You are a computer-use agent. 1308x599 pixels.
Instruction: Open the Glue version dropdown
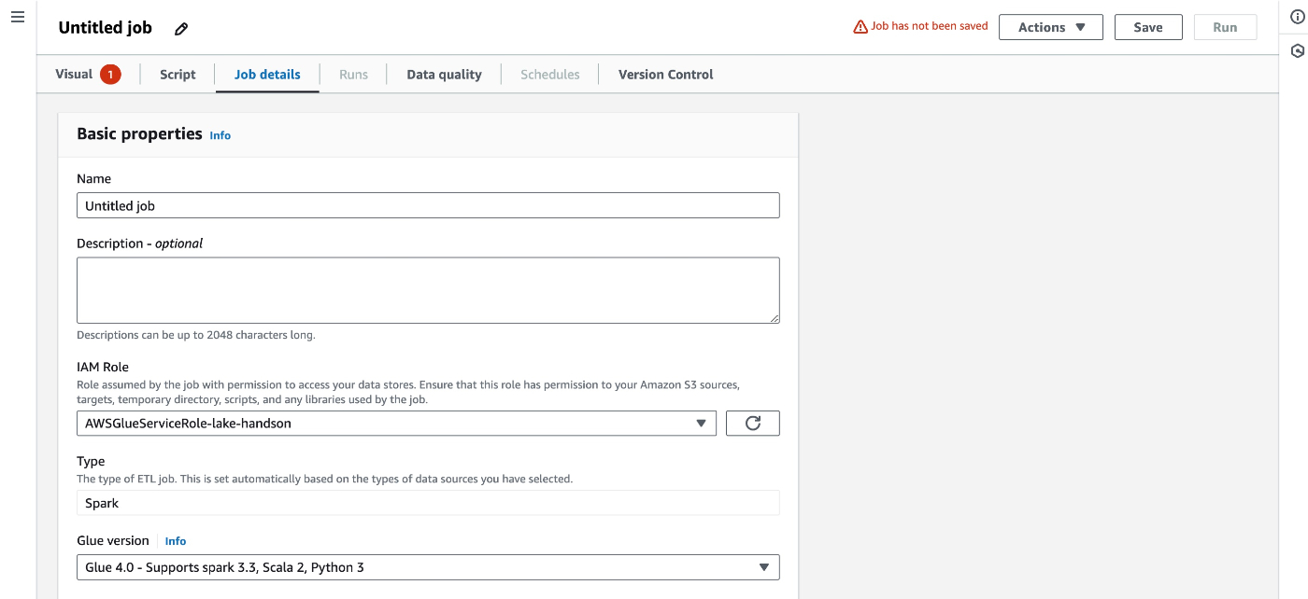point(427,567)
